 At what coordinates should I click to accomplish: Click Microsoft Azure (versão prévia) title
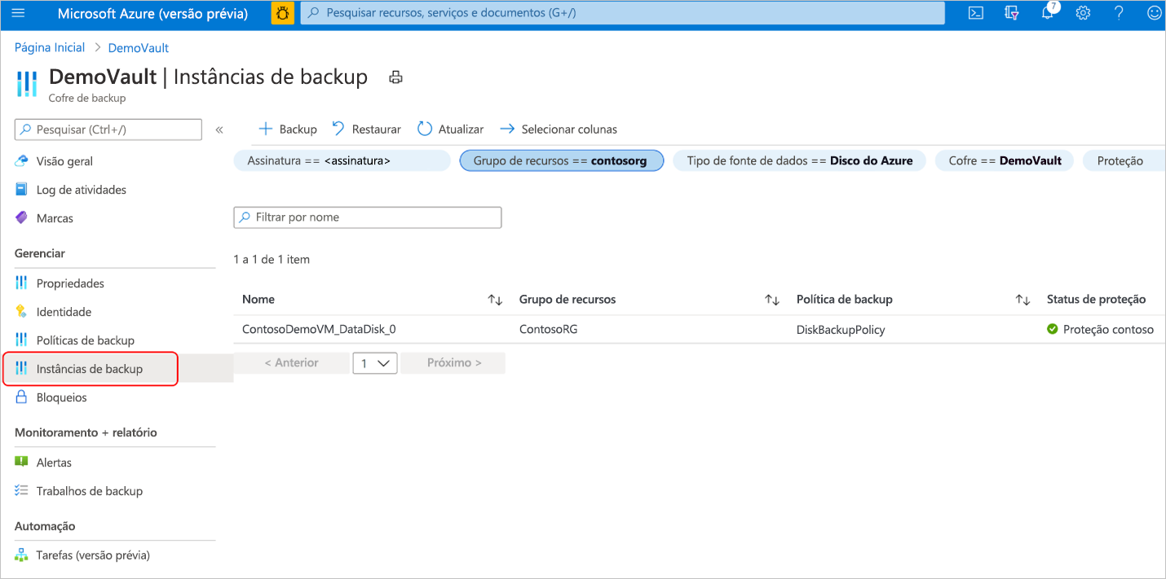[x=153, y=13]
